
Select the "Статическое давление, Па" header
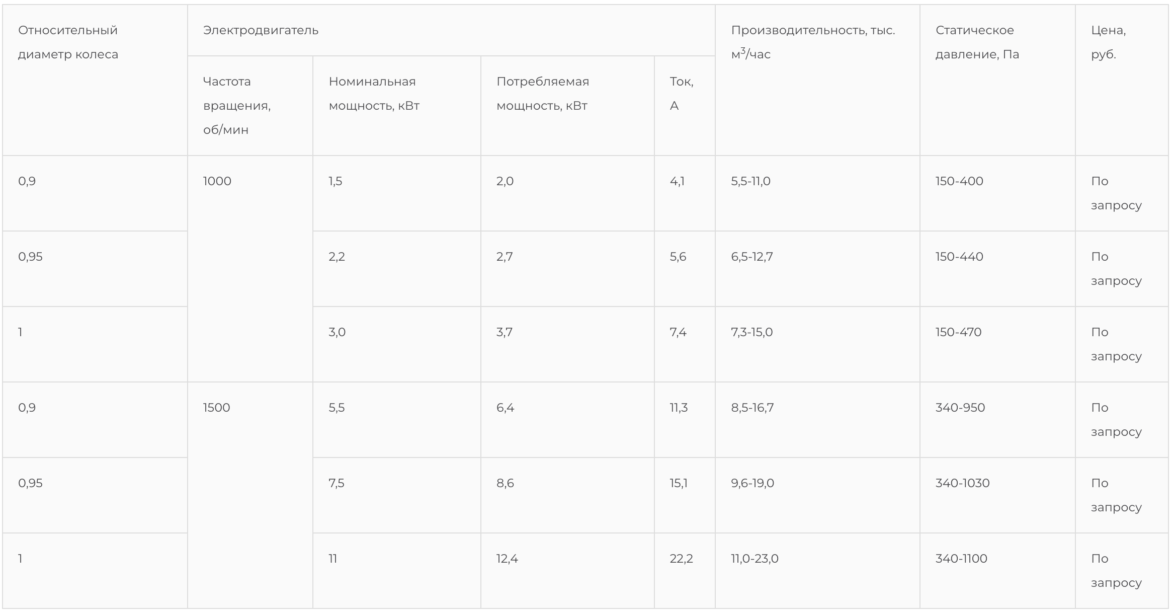point(977,42)
